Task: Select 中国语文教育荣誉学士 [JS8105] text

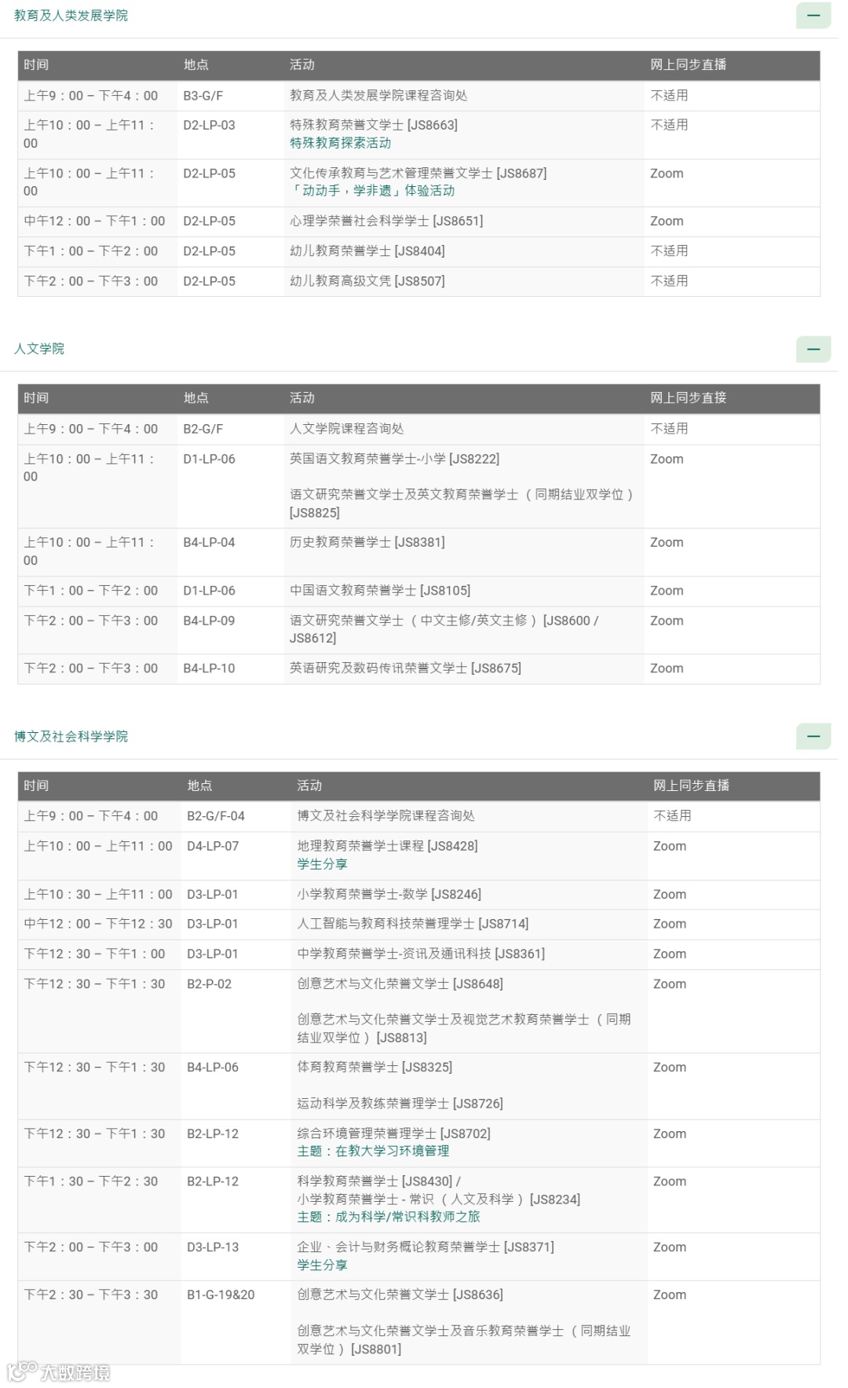Action: (380, 591)
